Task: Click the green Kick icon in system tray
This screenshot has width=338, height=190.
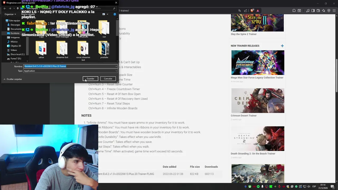Action: pos(271,187)
